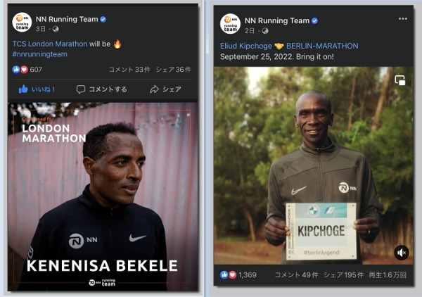Click the 3日 timestamp on left post
This screenshot has width=422, height=297.
pyautogui.click(x=41, y=29)
